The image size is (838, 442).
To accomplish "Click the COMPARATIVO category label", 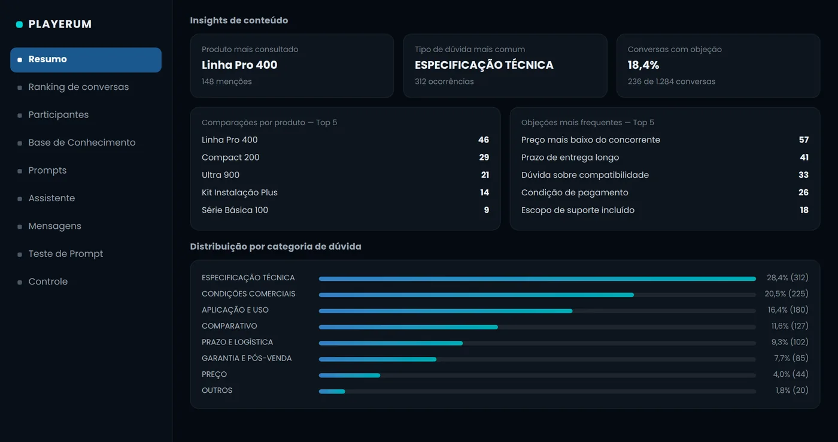I will click(229, 326).
